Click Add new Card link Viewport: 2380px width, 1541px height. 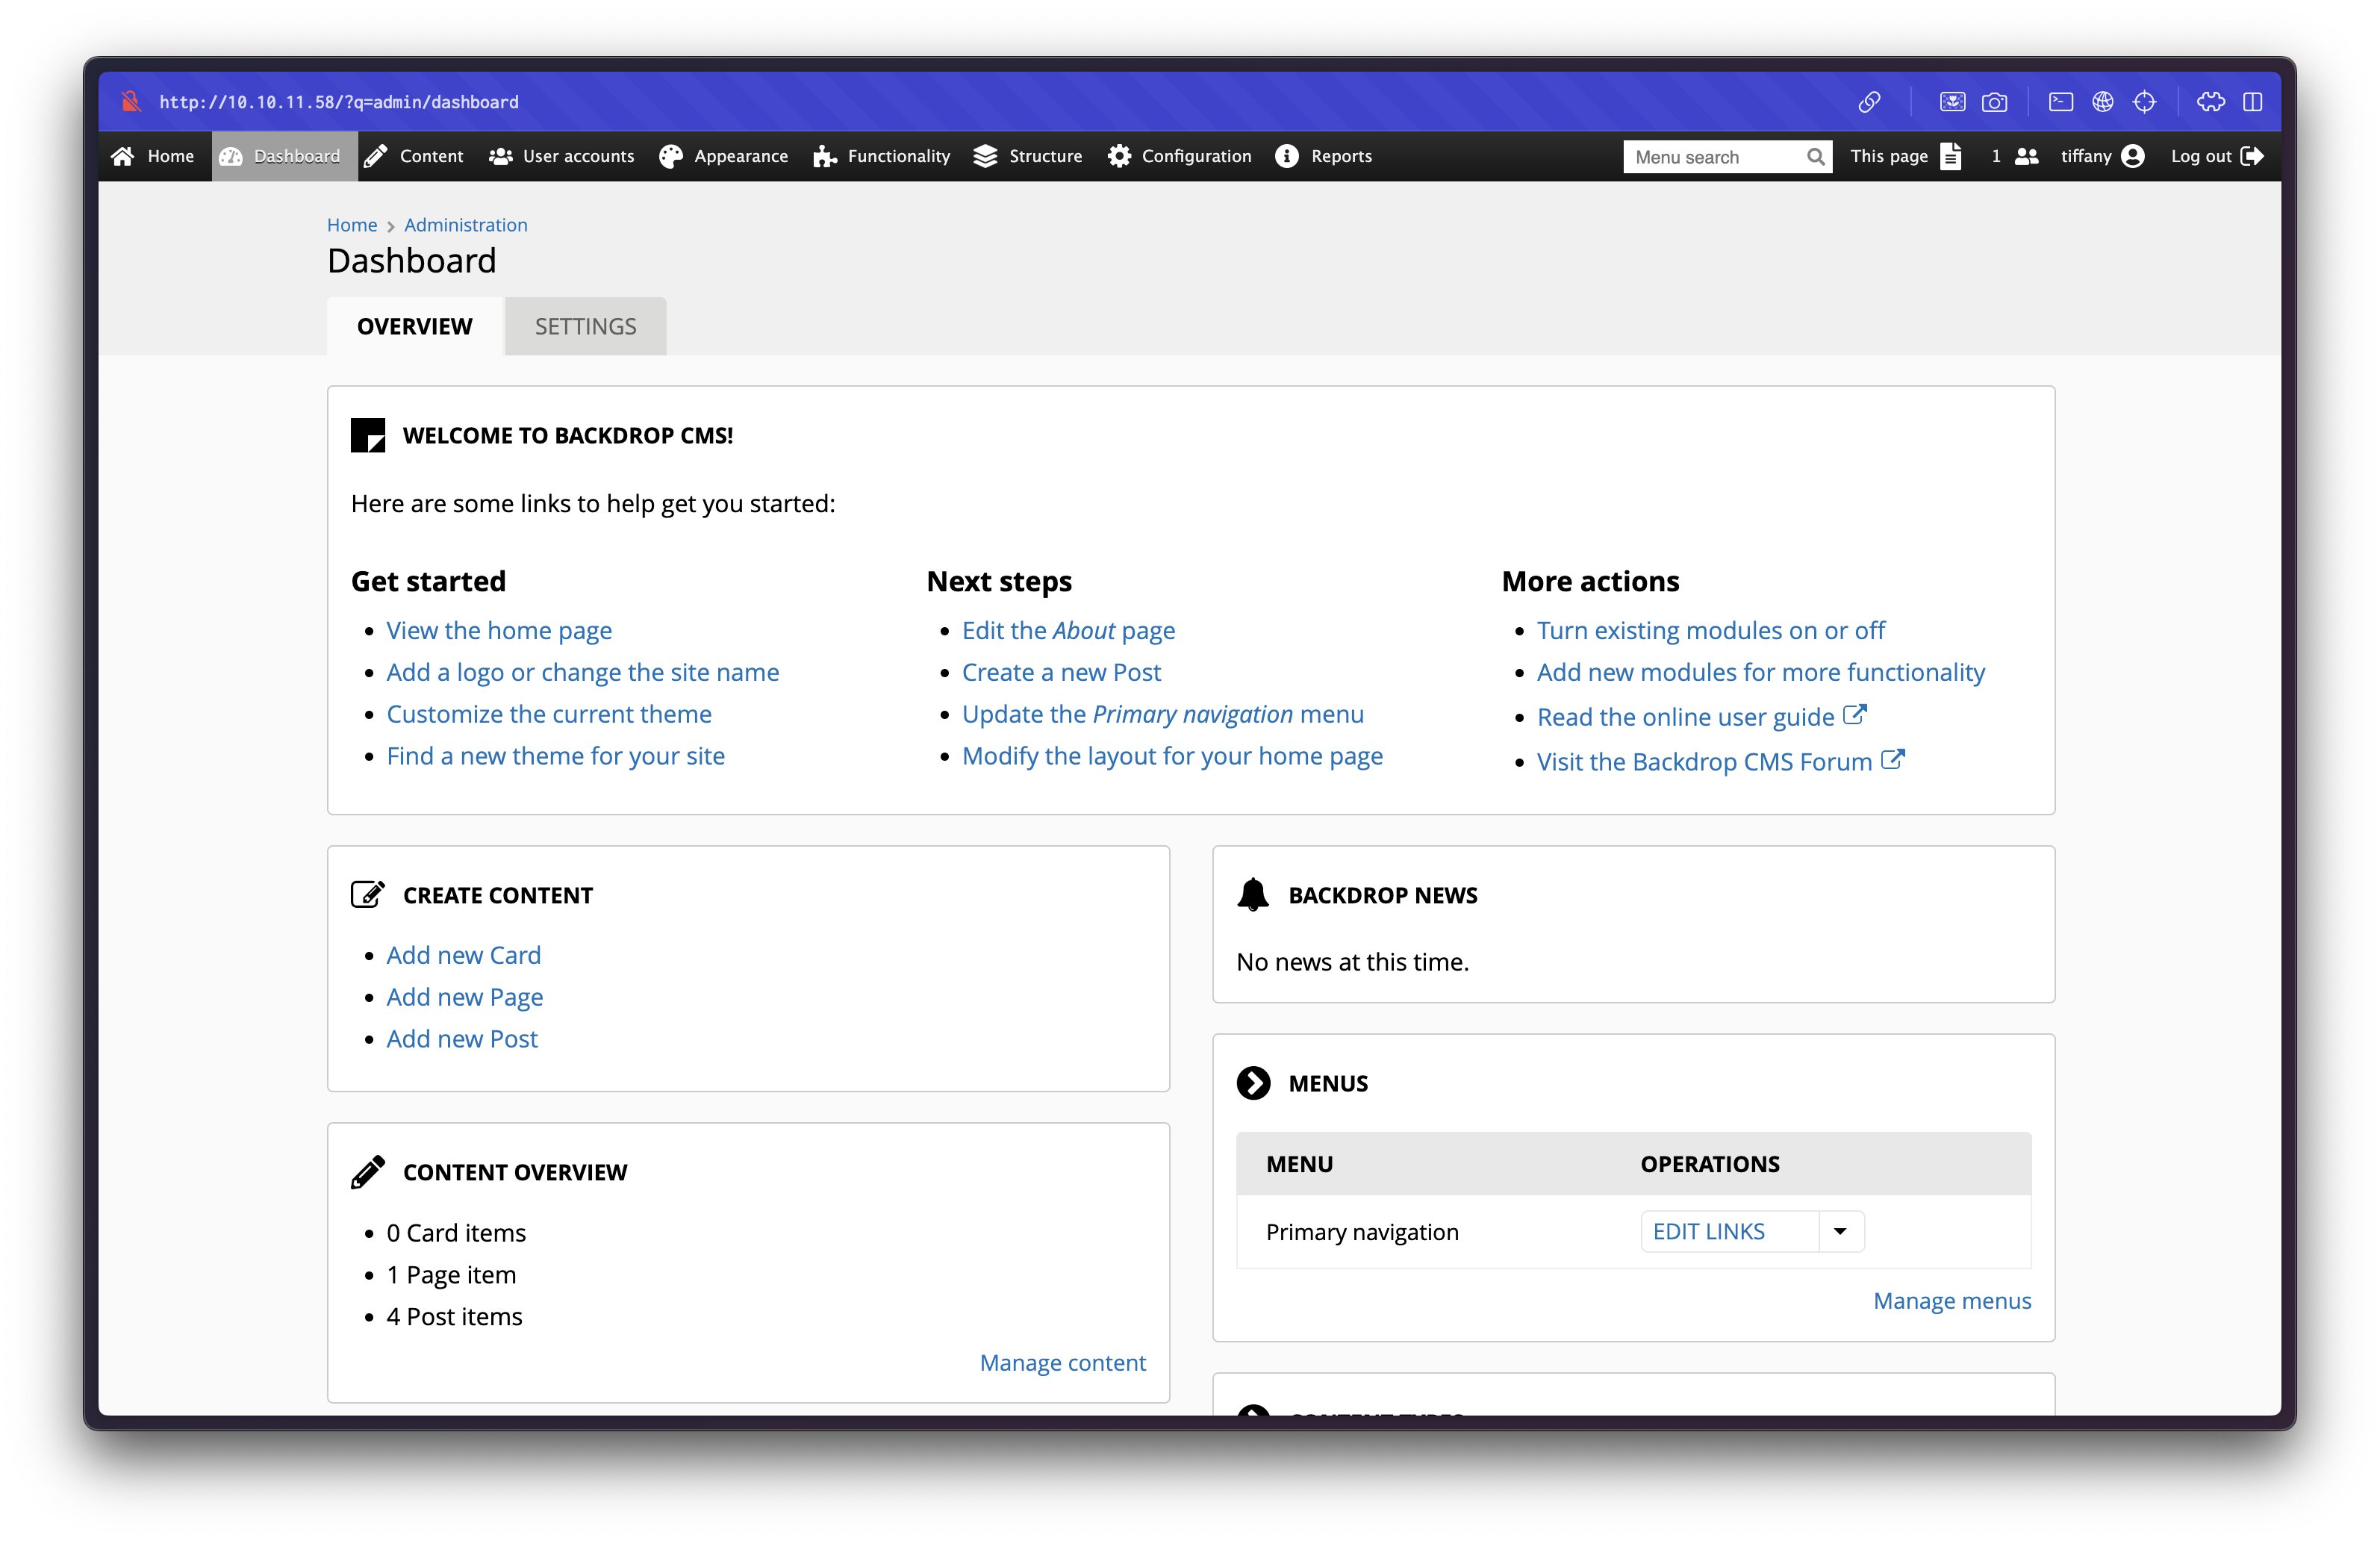click(464, 955)
